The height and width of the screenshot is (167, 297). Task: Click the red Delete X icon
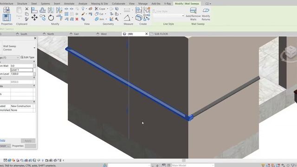click(77, 19)
